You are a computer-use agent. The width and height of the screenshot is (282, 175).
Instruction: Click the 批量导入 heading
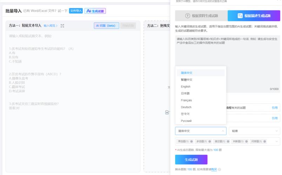click(13, 11)
